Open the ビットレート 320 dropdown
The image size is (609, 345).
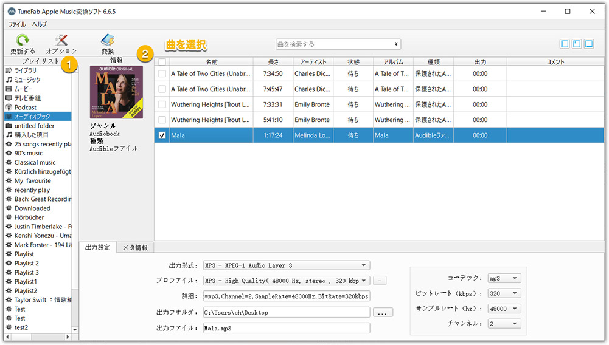[504, 293]
